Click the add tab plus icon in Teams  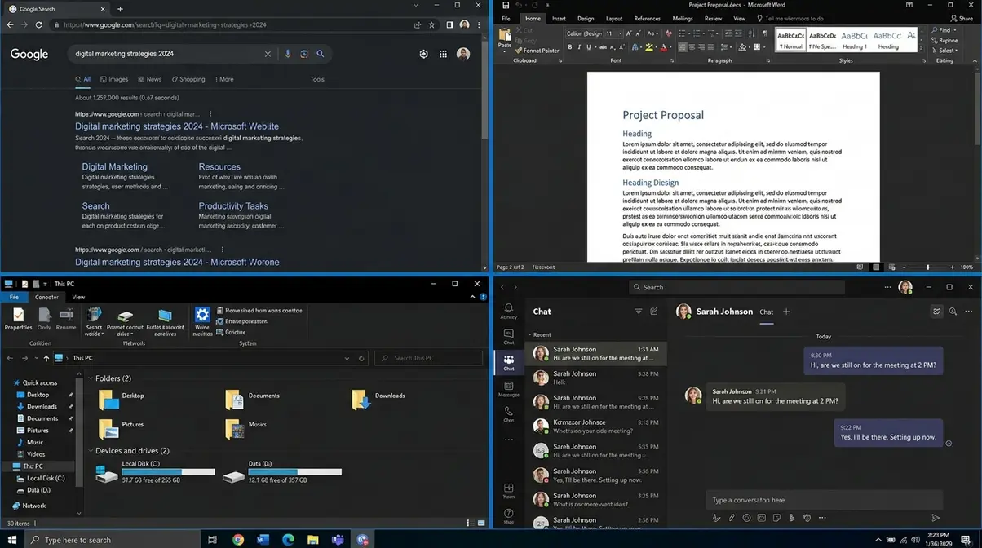pos(787,312)
